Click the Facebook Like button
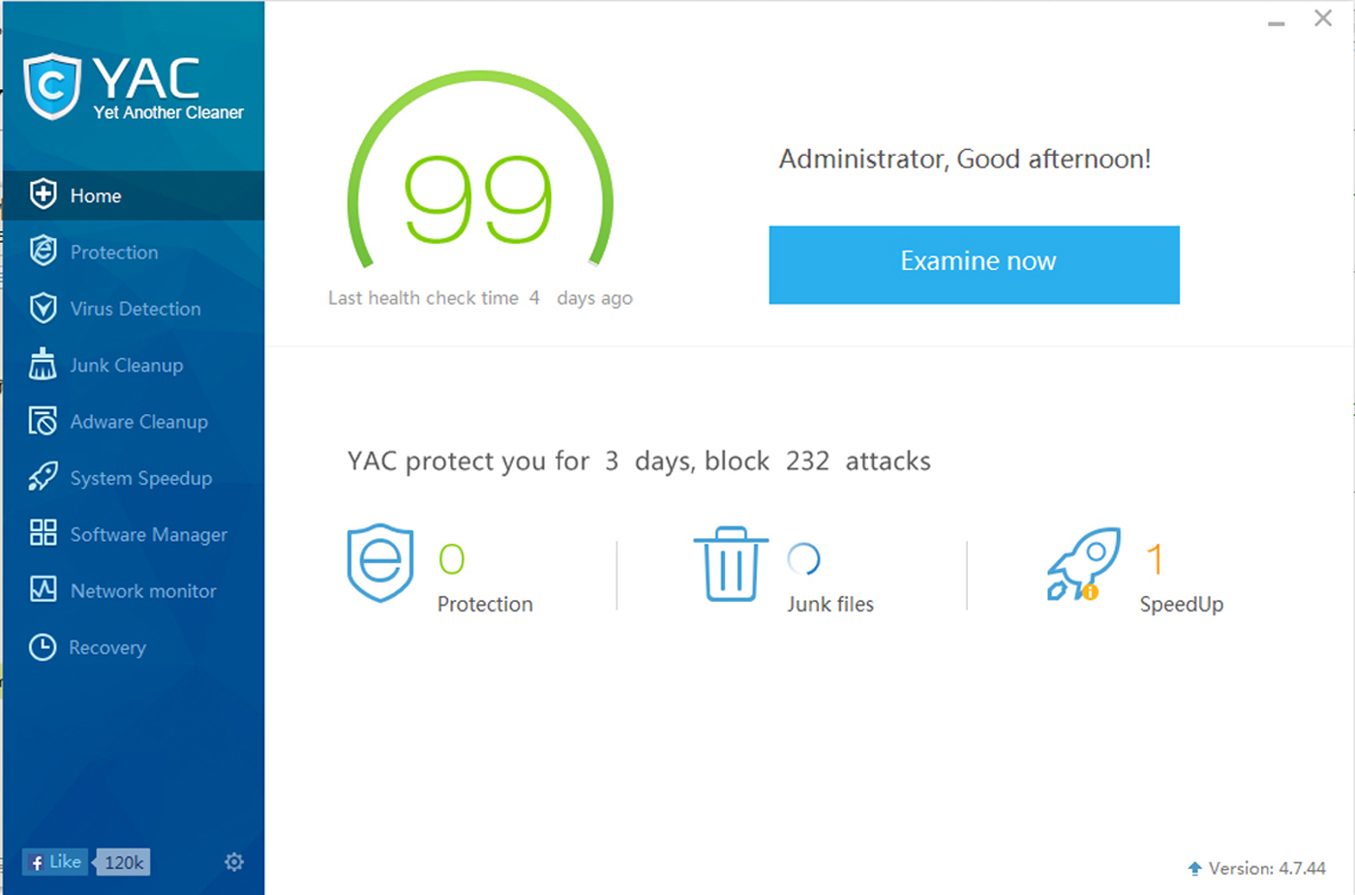 pyautogui.click(x=55, y=861)
